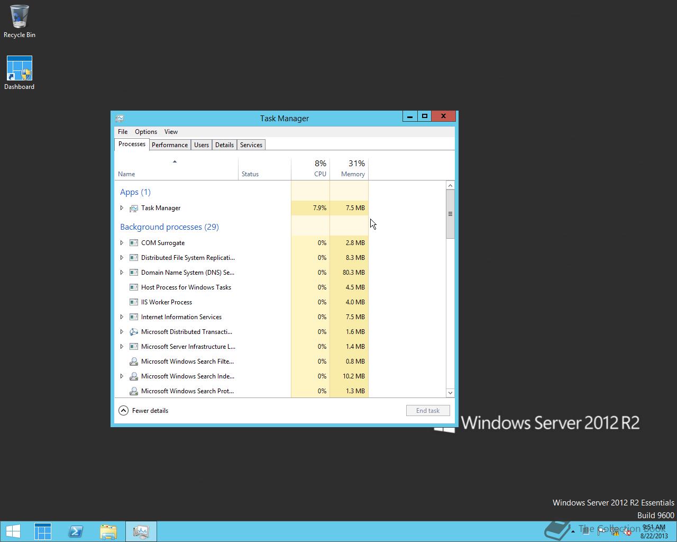Open the Options menu
Viewport: 677px width, 542px height.
point(146,132)
